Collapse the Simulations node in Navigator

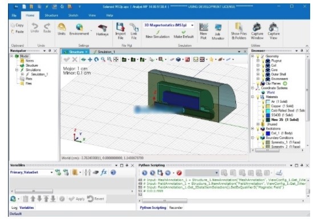(x=17, y=70)
